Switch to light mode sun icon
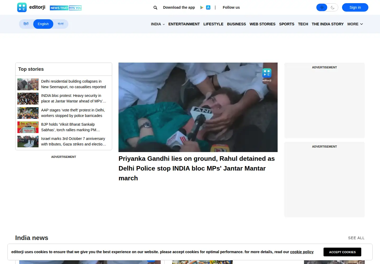Viewport: 380px width, 264px height. click(322, 7)
